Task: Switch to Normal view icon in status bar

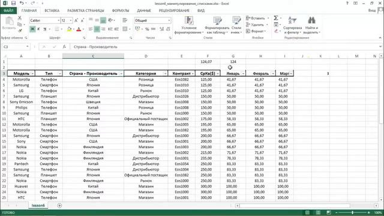Action: coord(307,212)
